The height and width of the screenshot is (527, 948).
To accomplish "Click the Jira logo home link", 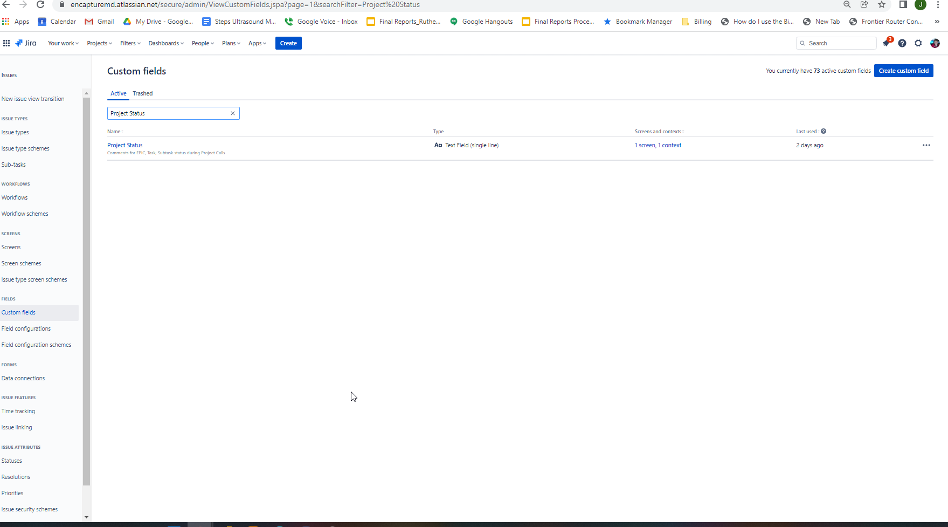I will coord(26,43).
